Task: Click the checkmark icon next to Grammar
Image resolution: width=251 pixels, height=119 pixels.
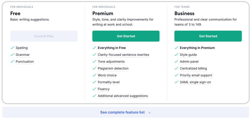Action: (12, 55)
